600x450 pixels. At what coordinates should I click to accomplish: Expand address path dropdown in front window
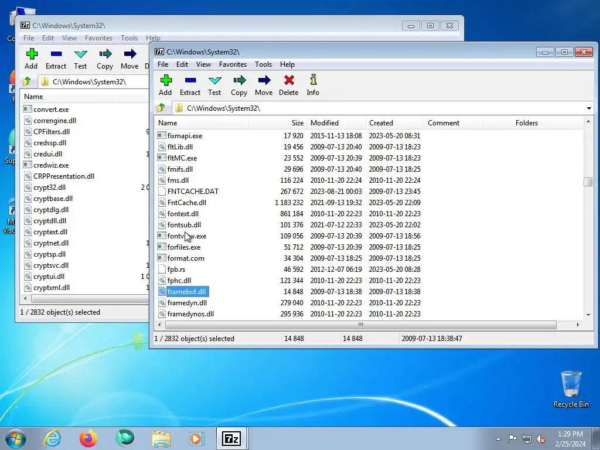(589, 108)
